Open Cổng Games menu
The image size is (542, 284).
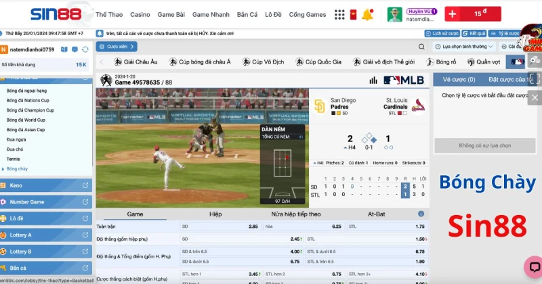click(x=308, y=14)
